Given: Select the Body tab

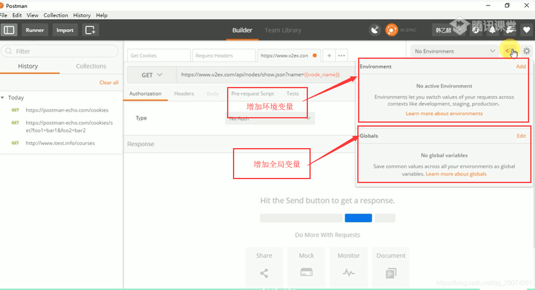Looking at the screenshot, I should (x=213, y=94).
